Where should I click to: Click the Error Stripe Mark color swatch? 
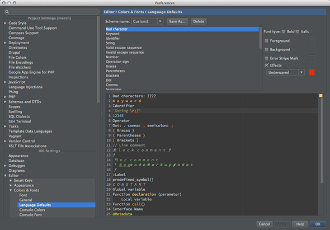(312, 58)
